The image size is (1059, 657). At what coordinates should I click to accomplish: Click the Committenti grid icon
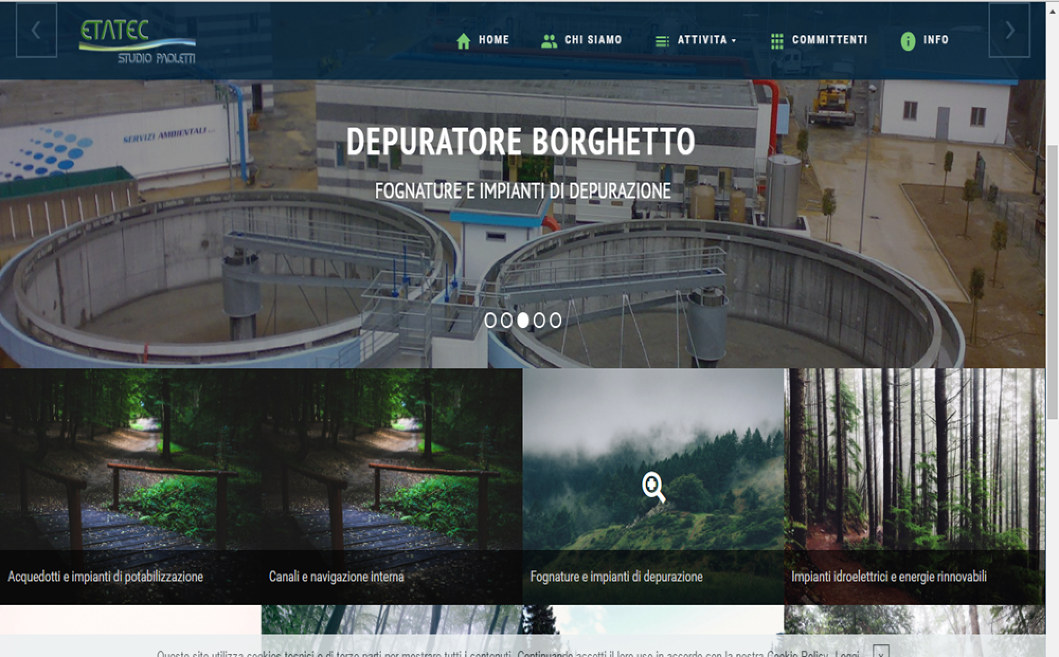[x=777, y=41]
